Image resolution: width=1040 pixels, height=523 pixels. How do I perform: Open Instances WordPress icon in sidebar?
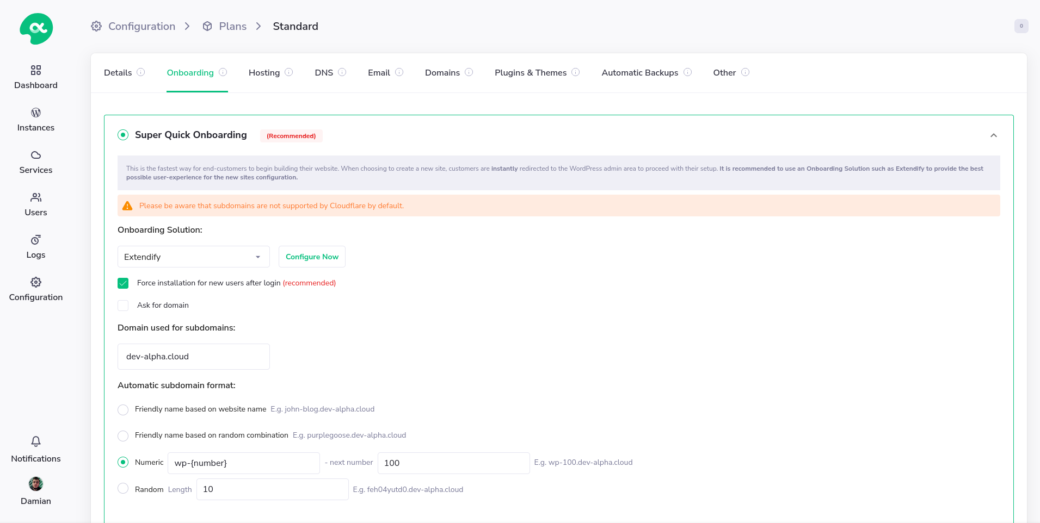tap(36, 113)
